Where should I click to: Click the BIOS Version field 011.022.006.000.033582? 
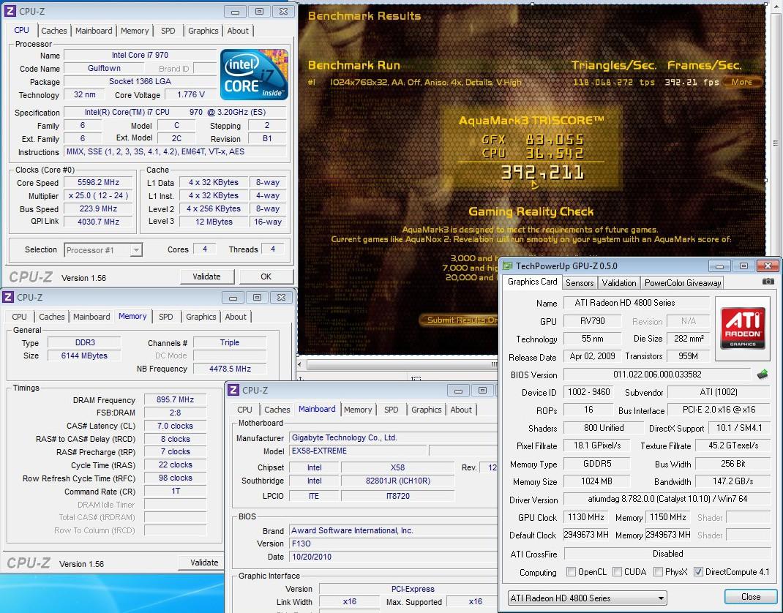656,374
